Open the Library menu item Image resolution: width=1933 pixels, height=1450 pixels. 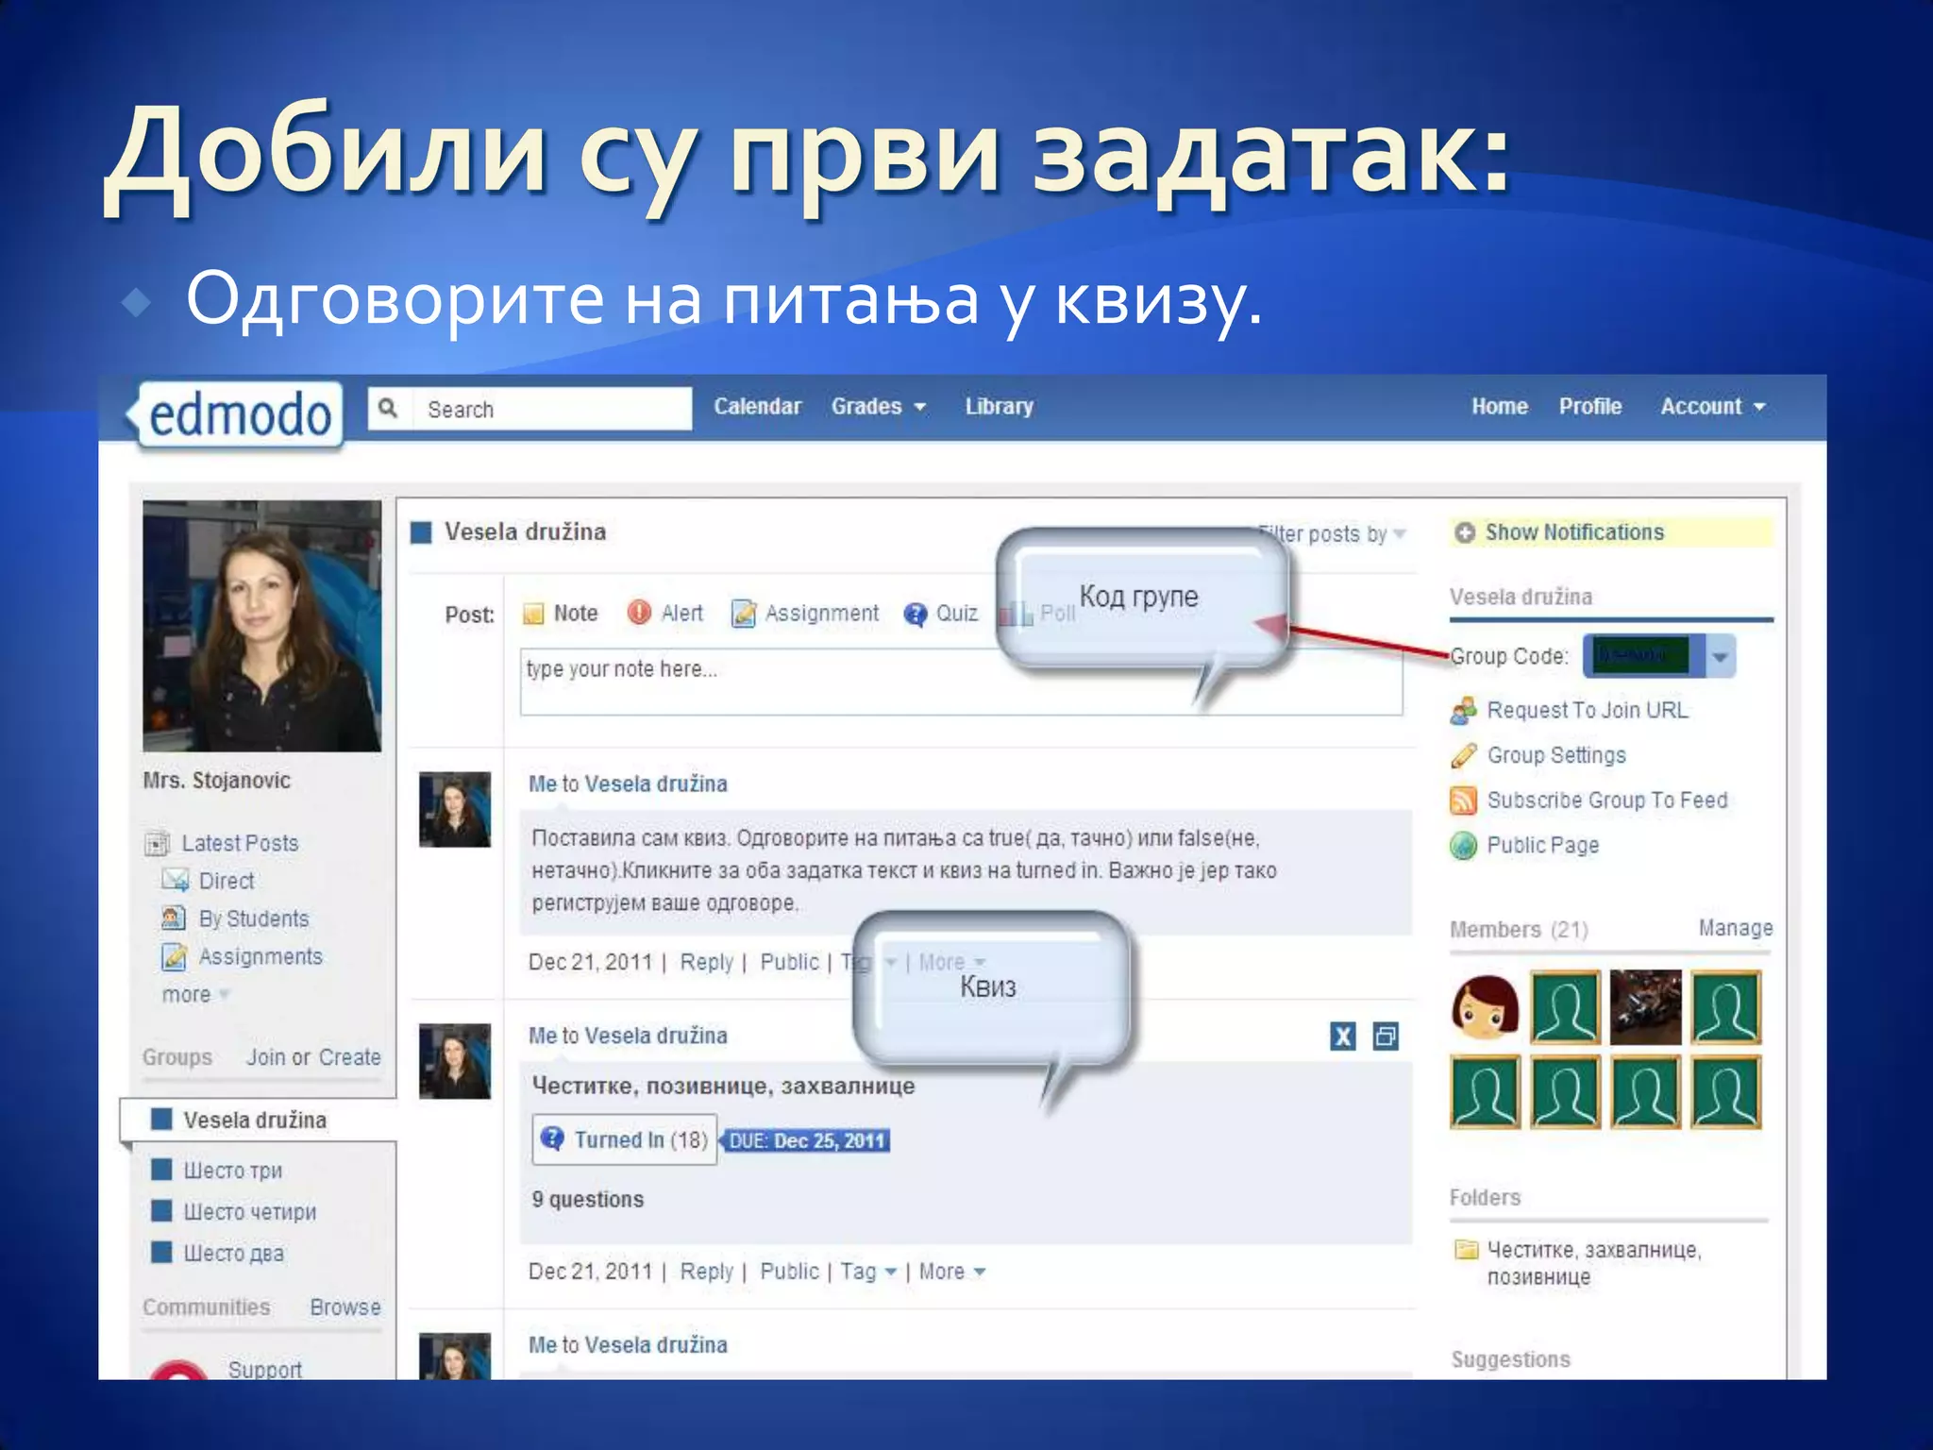click(x=999, y=407)
